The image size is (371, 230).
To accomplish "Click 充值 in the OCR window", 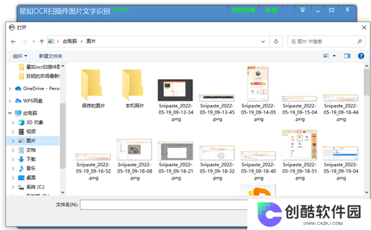I will click(271, 10).
